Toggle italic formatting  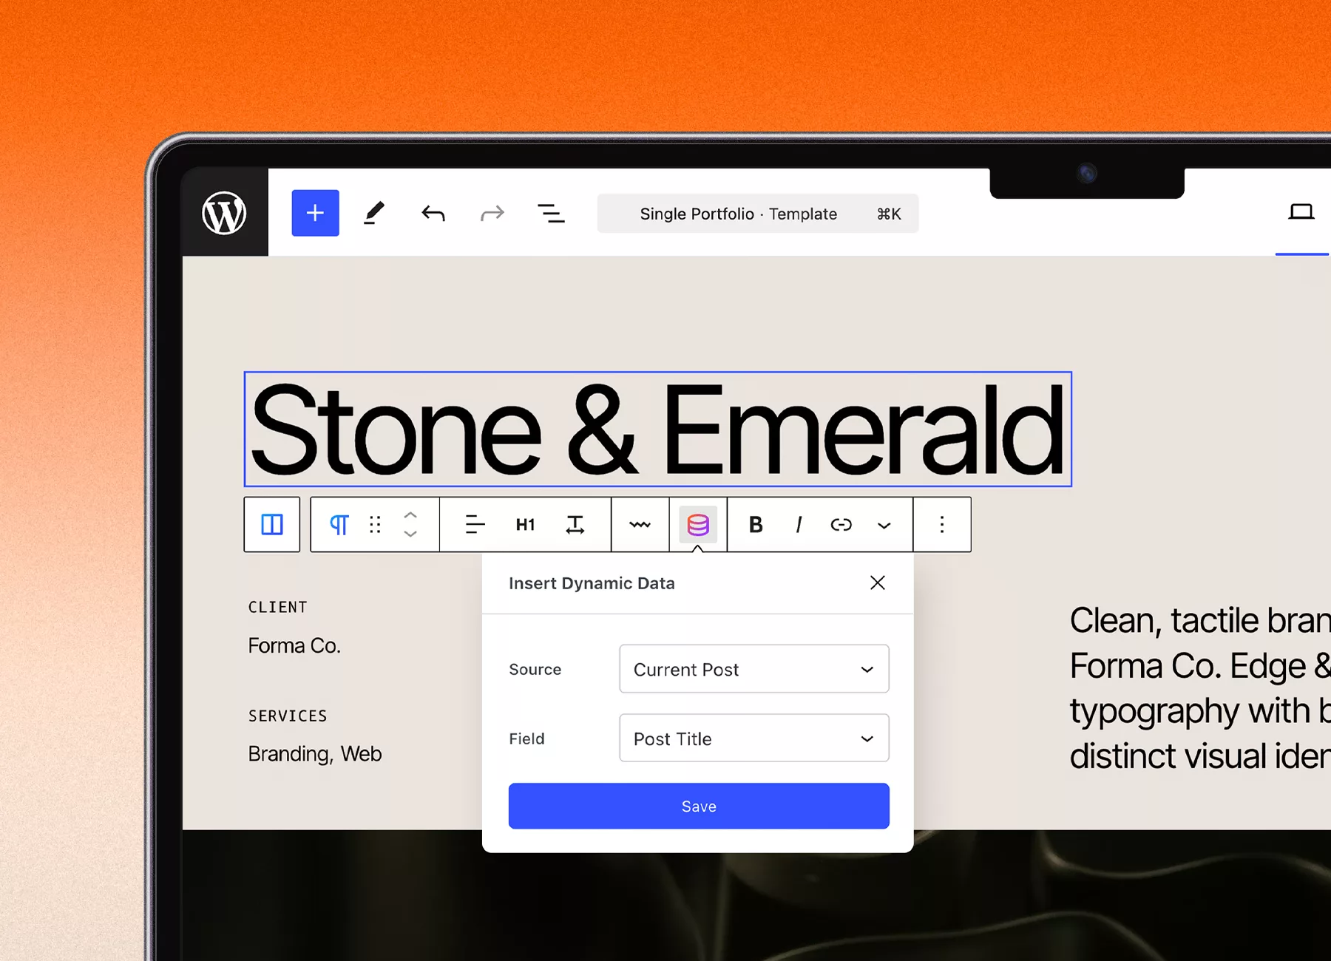click(799, 525)
